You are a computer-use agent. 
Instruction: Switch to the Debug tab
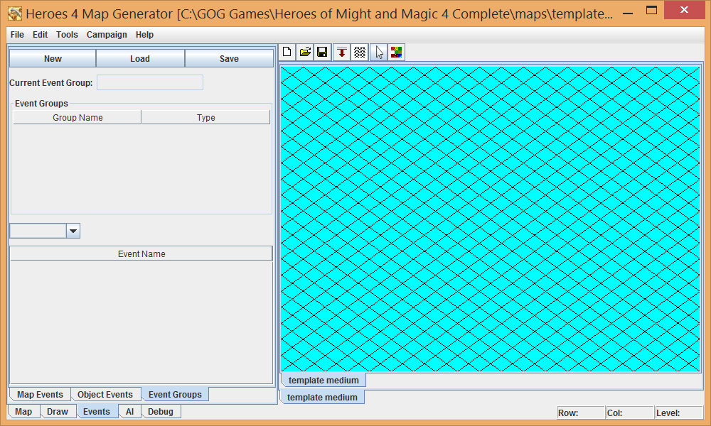point(161,412)
